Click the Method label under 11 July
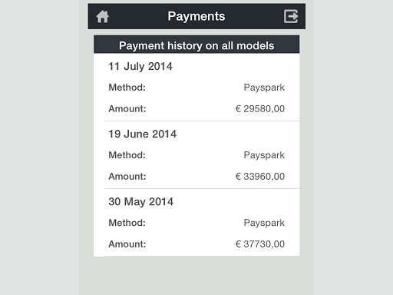Screen dimensions: 393x295 pos(127,88)
